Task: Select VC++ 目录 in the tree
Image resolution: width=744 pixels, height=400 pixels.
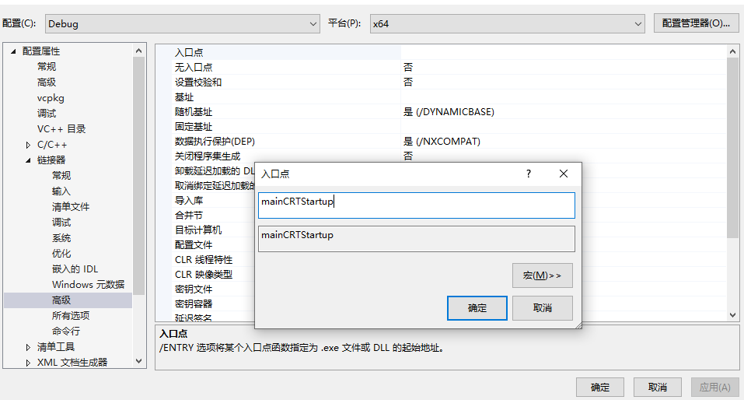Action: tap(61, 128)
